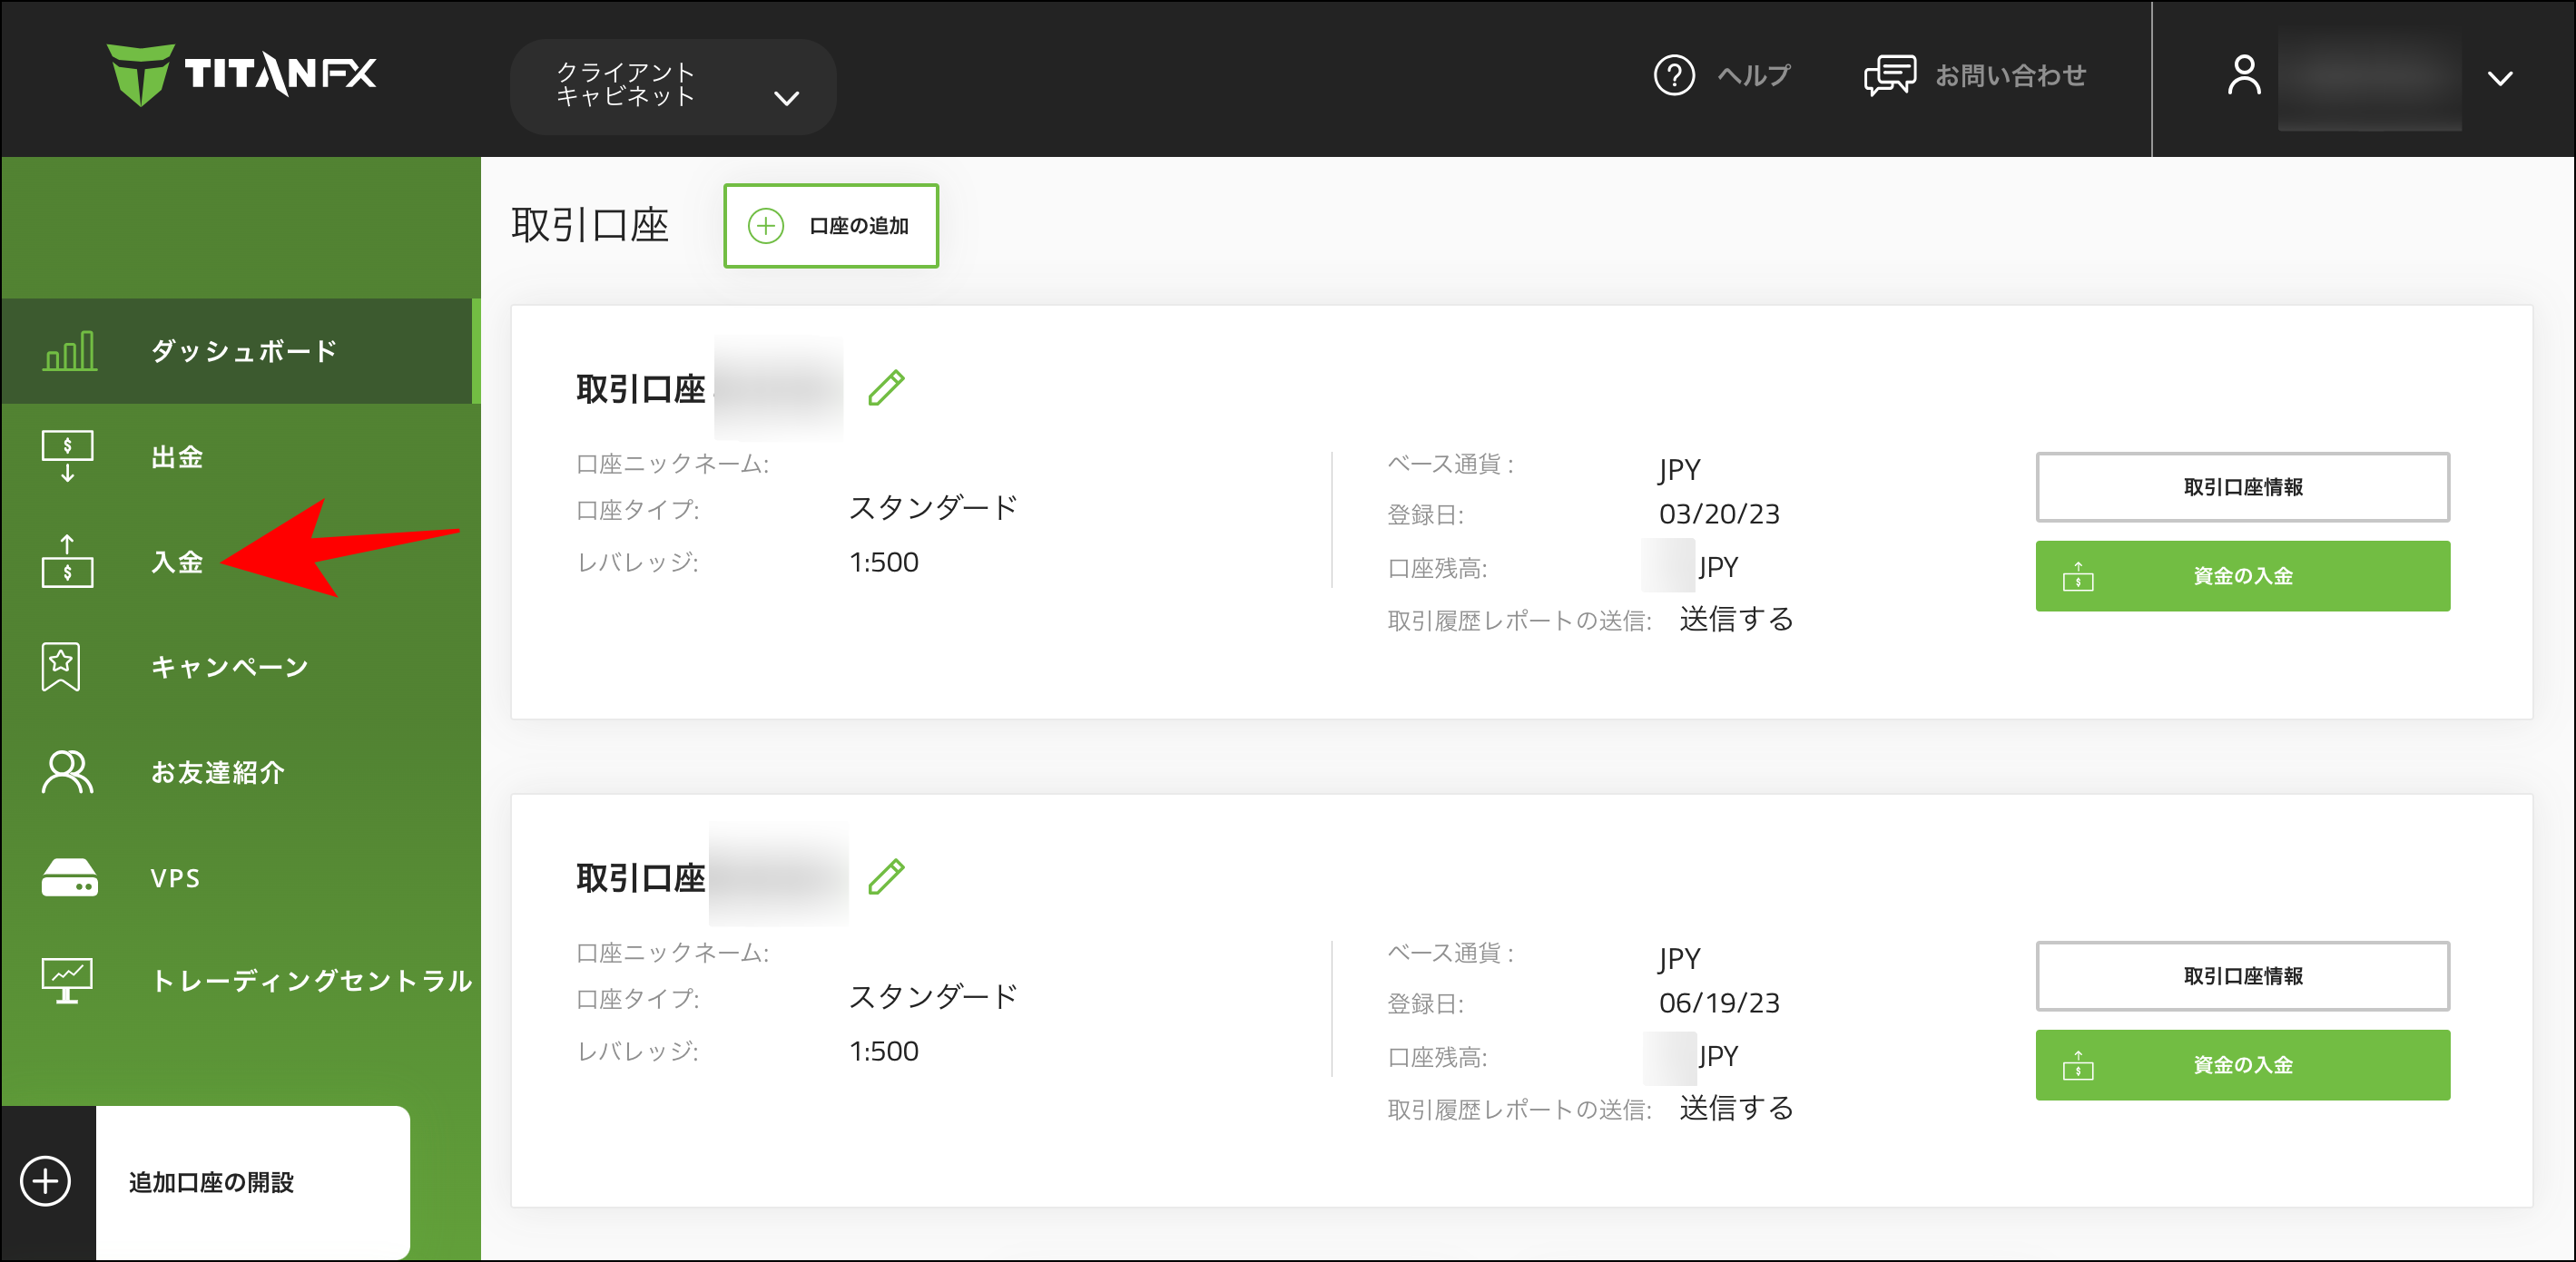Open the 追加口座の開設 plus expander
This screenshot has height=1262, width=2576.
tap(44, 1180)
